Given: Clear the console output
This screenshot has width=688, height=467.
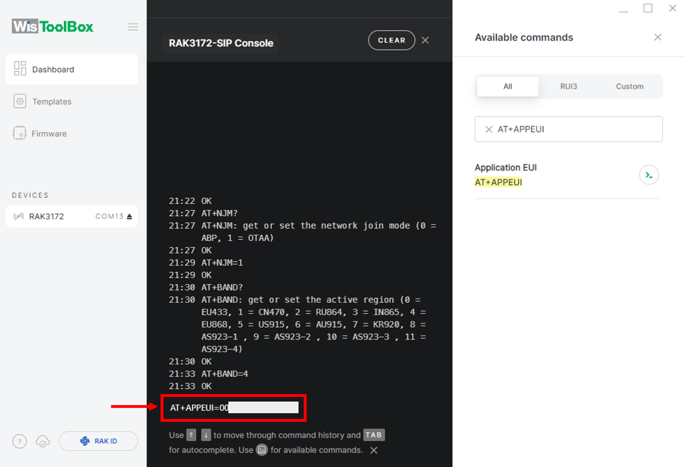Looking at the screenshot, I should 392,40.
